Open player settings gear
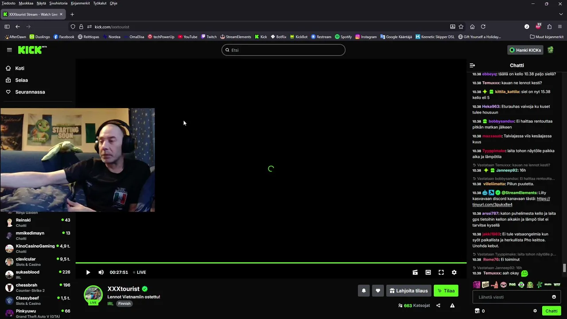The height and width of the screenshot is (319, 567). click(x=454, y=272)
